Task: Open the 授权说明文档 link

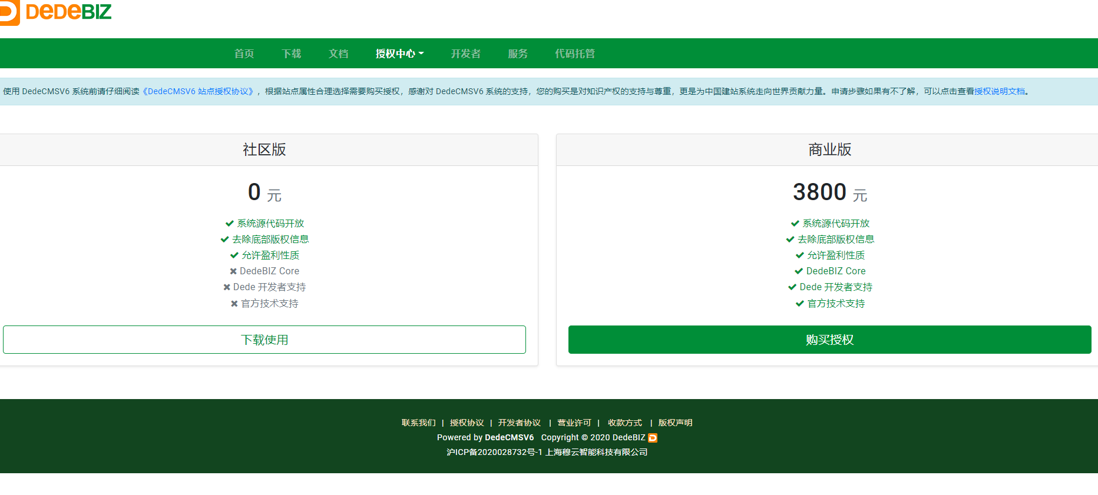Action: click(x=999, y=91)
